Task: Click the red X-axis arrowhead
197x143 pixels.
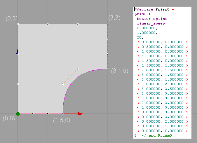Action: pyautogui.click(x=80, y=114)
